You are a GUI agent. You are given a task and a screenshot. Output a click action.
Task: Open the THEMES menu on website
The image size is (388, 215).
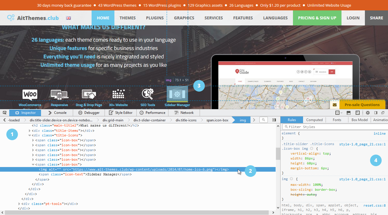click(x=128, y=18)
